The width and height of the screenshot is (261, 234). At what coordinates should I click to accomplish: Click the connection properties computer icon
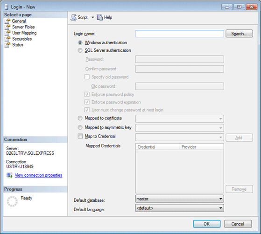click(x=9, y=175)
